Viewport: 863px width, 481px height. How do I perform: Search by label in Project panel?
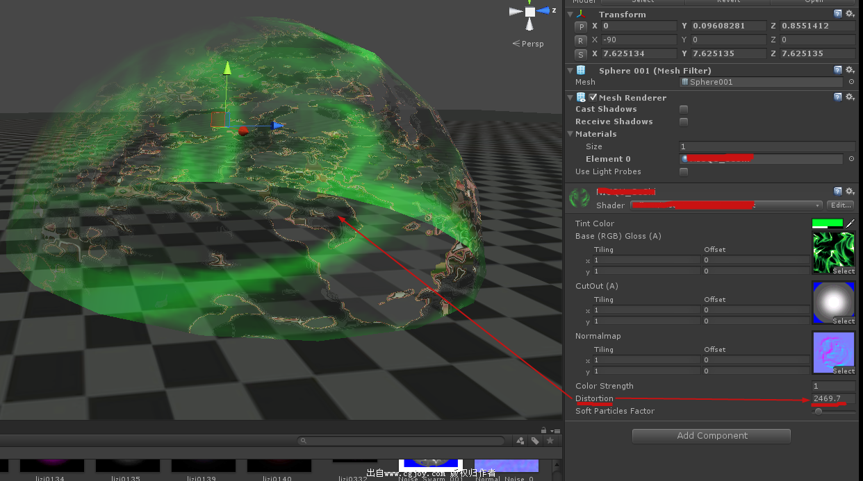[535, 440]
